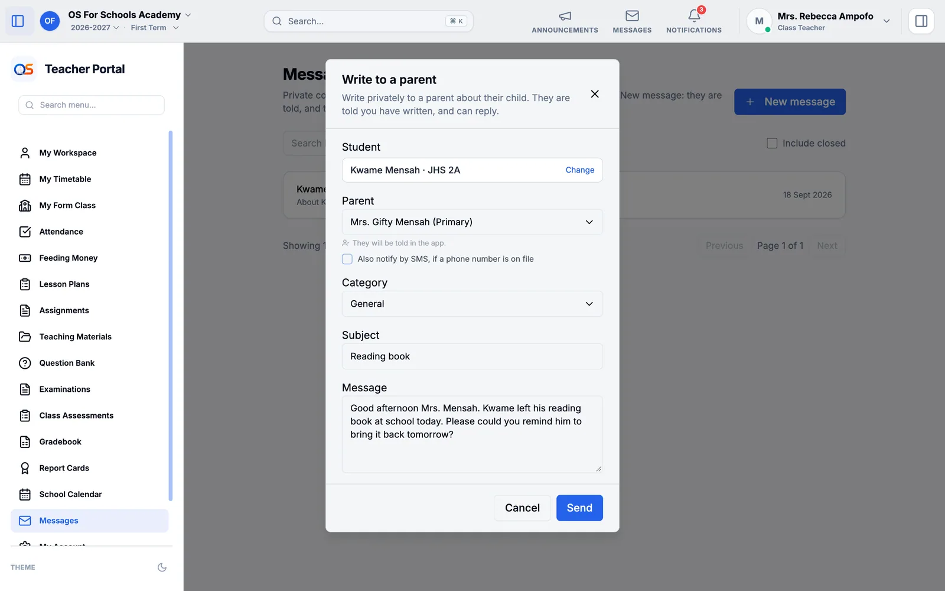The width and height of the screenshot is (945, 591).
Task: Click the OF school avatar badge
Action: pos(50,21)
